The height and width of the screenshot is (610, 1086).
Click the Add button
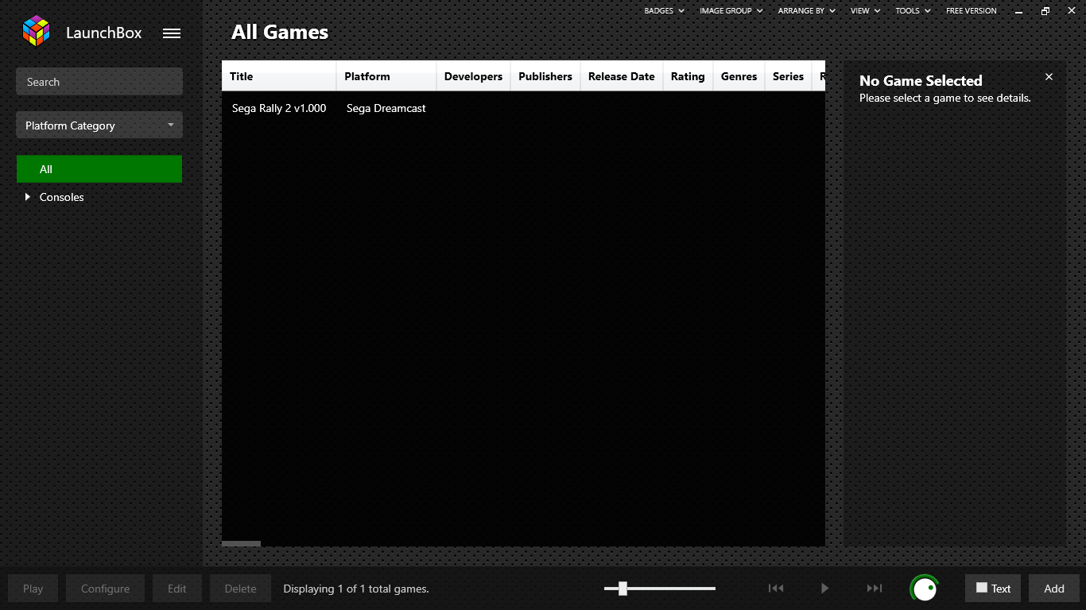(1054, 589)
